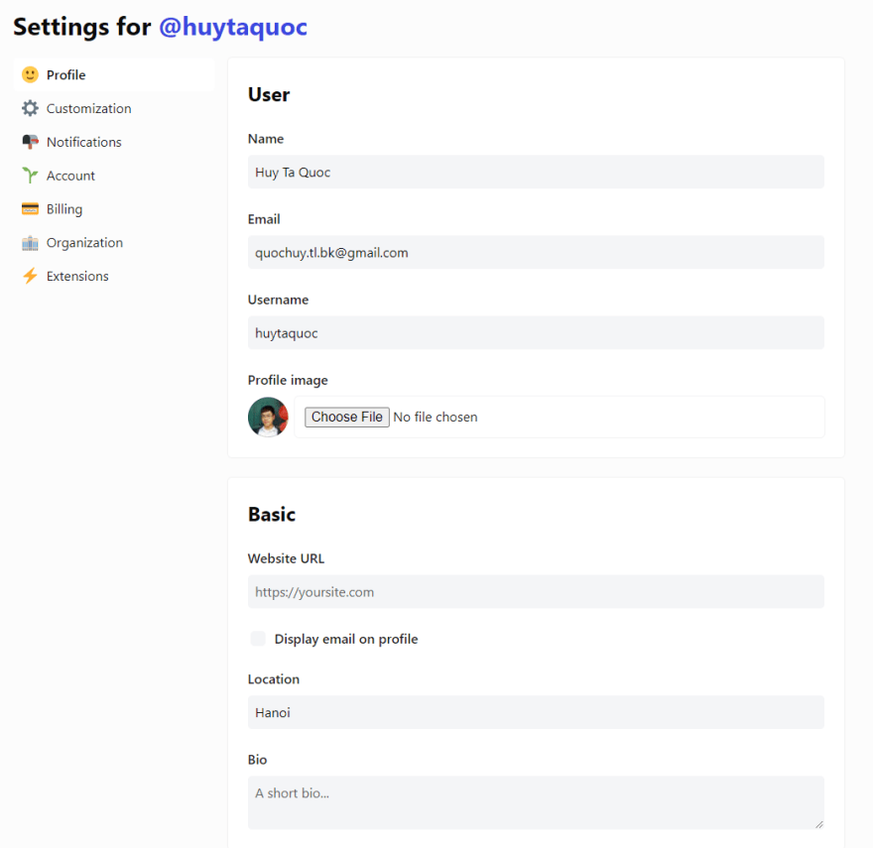Click the Choose File button
This screenshot has width=873, height=848.
click(x=347, y=417)
